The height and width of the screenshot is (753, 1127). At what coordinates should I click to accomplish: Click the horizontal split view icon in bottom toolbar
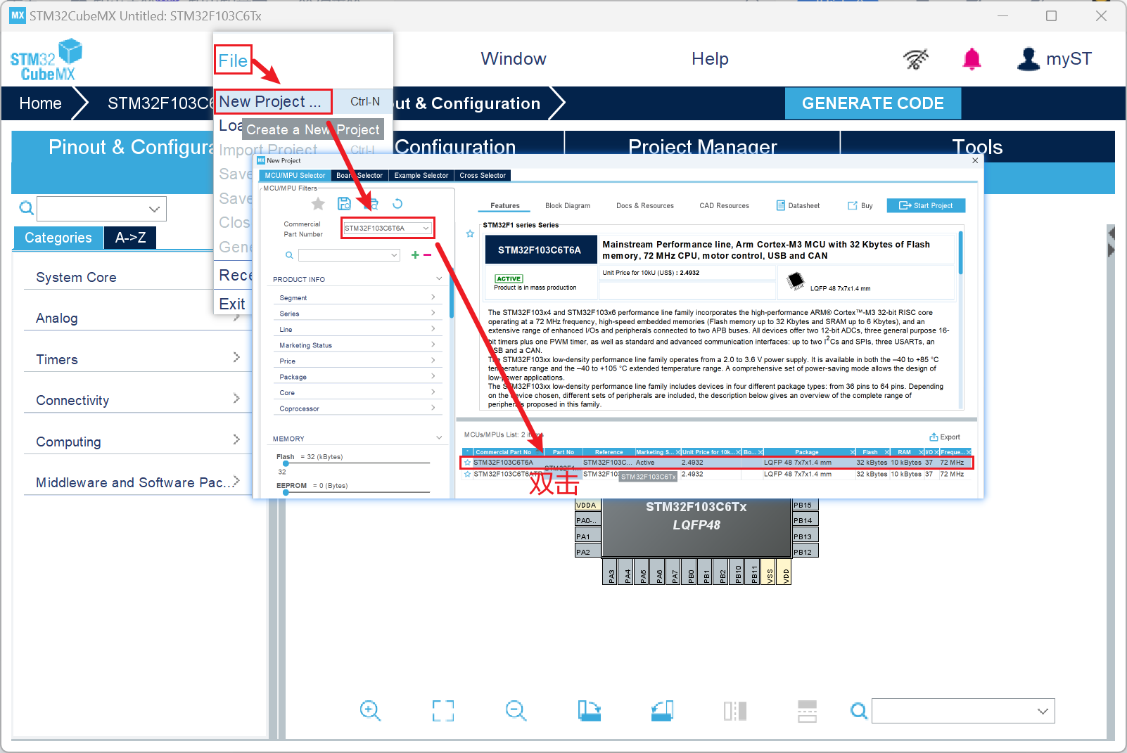pos(808,711)
